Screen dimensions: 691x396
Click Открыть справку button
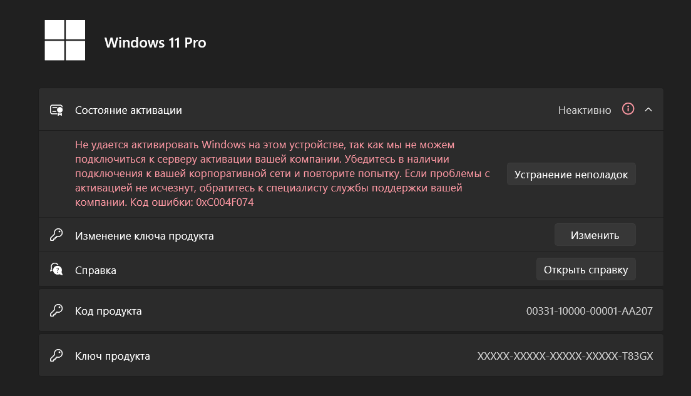(x=586, y=269)
